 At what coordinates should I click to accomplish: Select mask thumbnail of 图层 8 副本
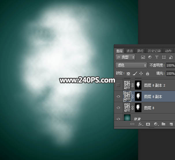coord(138,96)
